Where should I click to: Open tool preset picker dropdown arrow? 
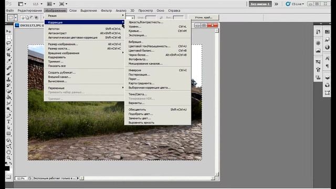[x=15, y=17]
